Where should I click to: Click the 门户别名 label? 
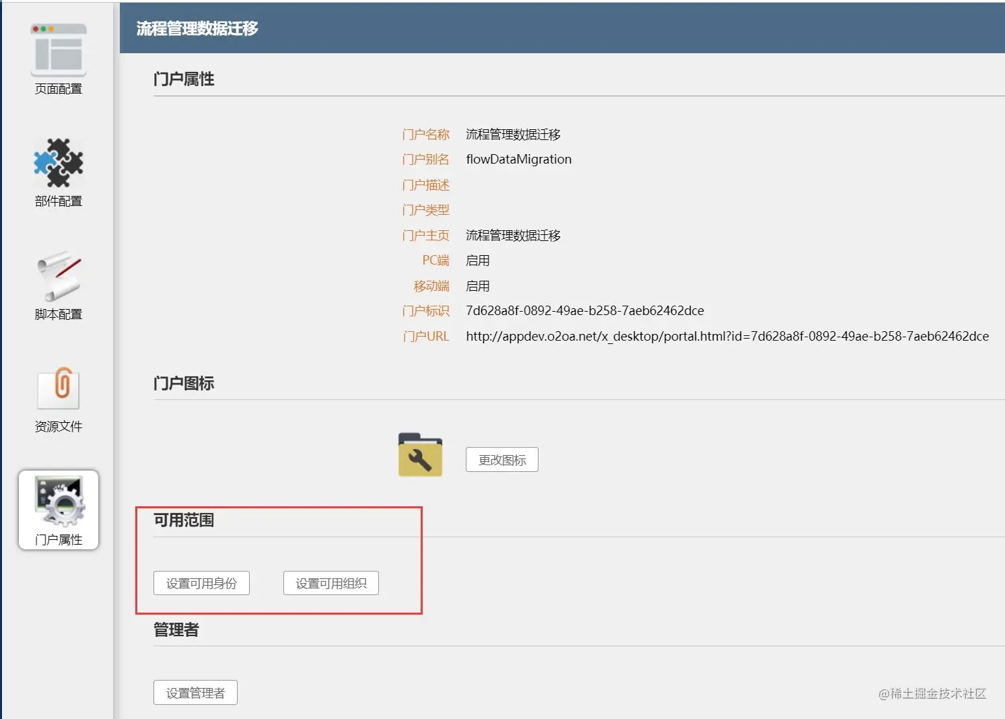[425, 160]
